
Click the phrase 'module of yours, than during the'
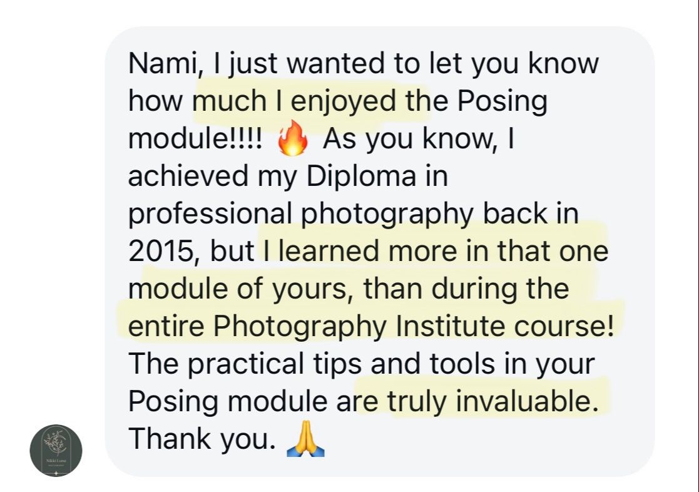click(x=349, y=289)
